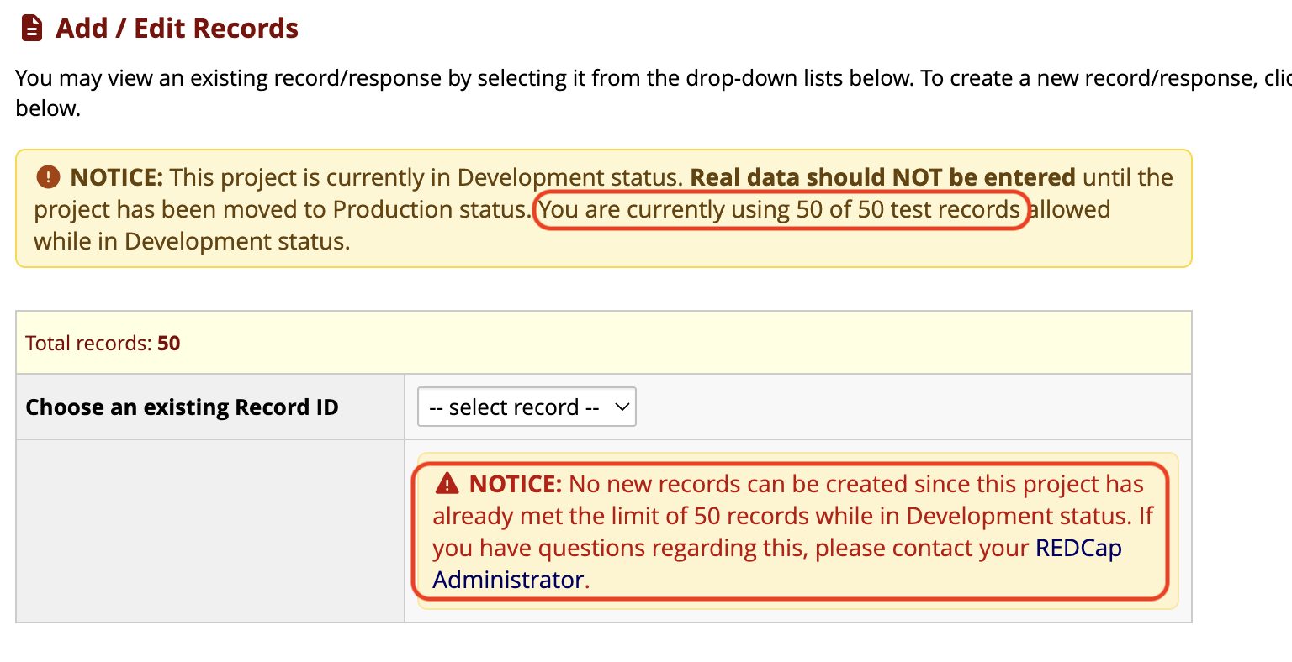Screen dimensions: 1292x662
Task: Click the brown "NOTICE:" label in the Development banner
Action: 116,177
